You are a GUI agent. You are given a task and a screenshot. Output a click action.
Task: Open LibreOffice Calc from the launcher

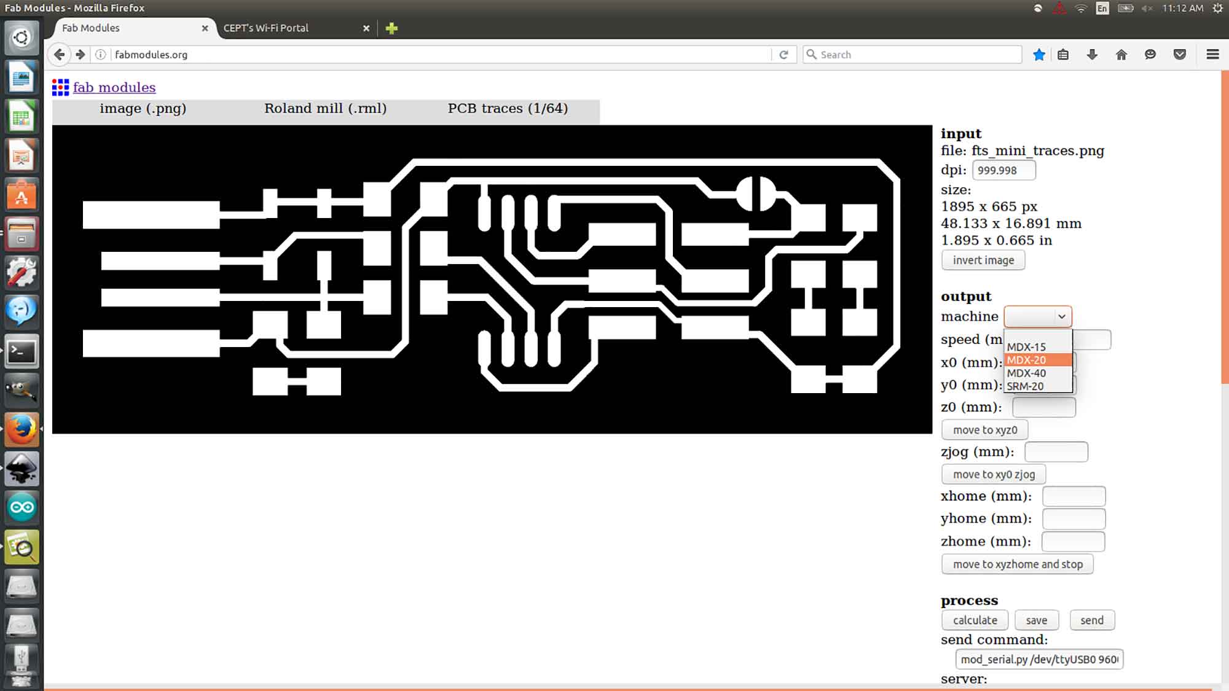tap(22, 117)
